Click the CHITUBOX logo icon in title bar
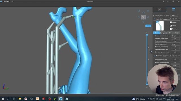The width and height of the screenshot is (181, 101). (1, 1)
